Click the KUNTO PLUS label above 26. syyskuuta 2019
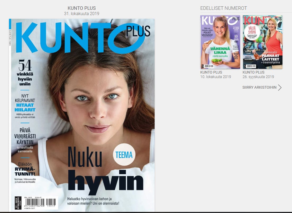This screenshot has height=213, width=292. [x=253, y=72]
